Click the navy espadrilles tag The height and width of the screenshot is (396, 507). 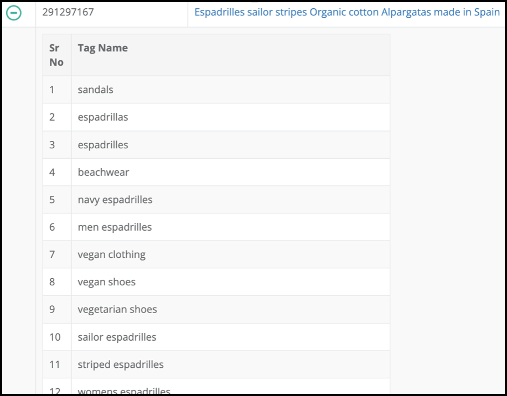[115, 200]
